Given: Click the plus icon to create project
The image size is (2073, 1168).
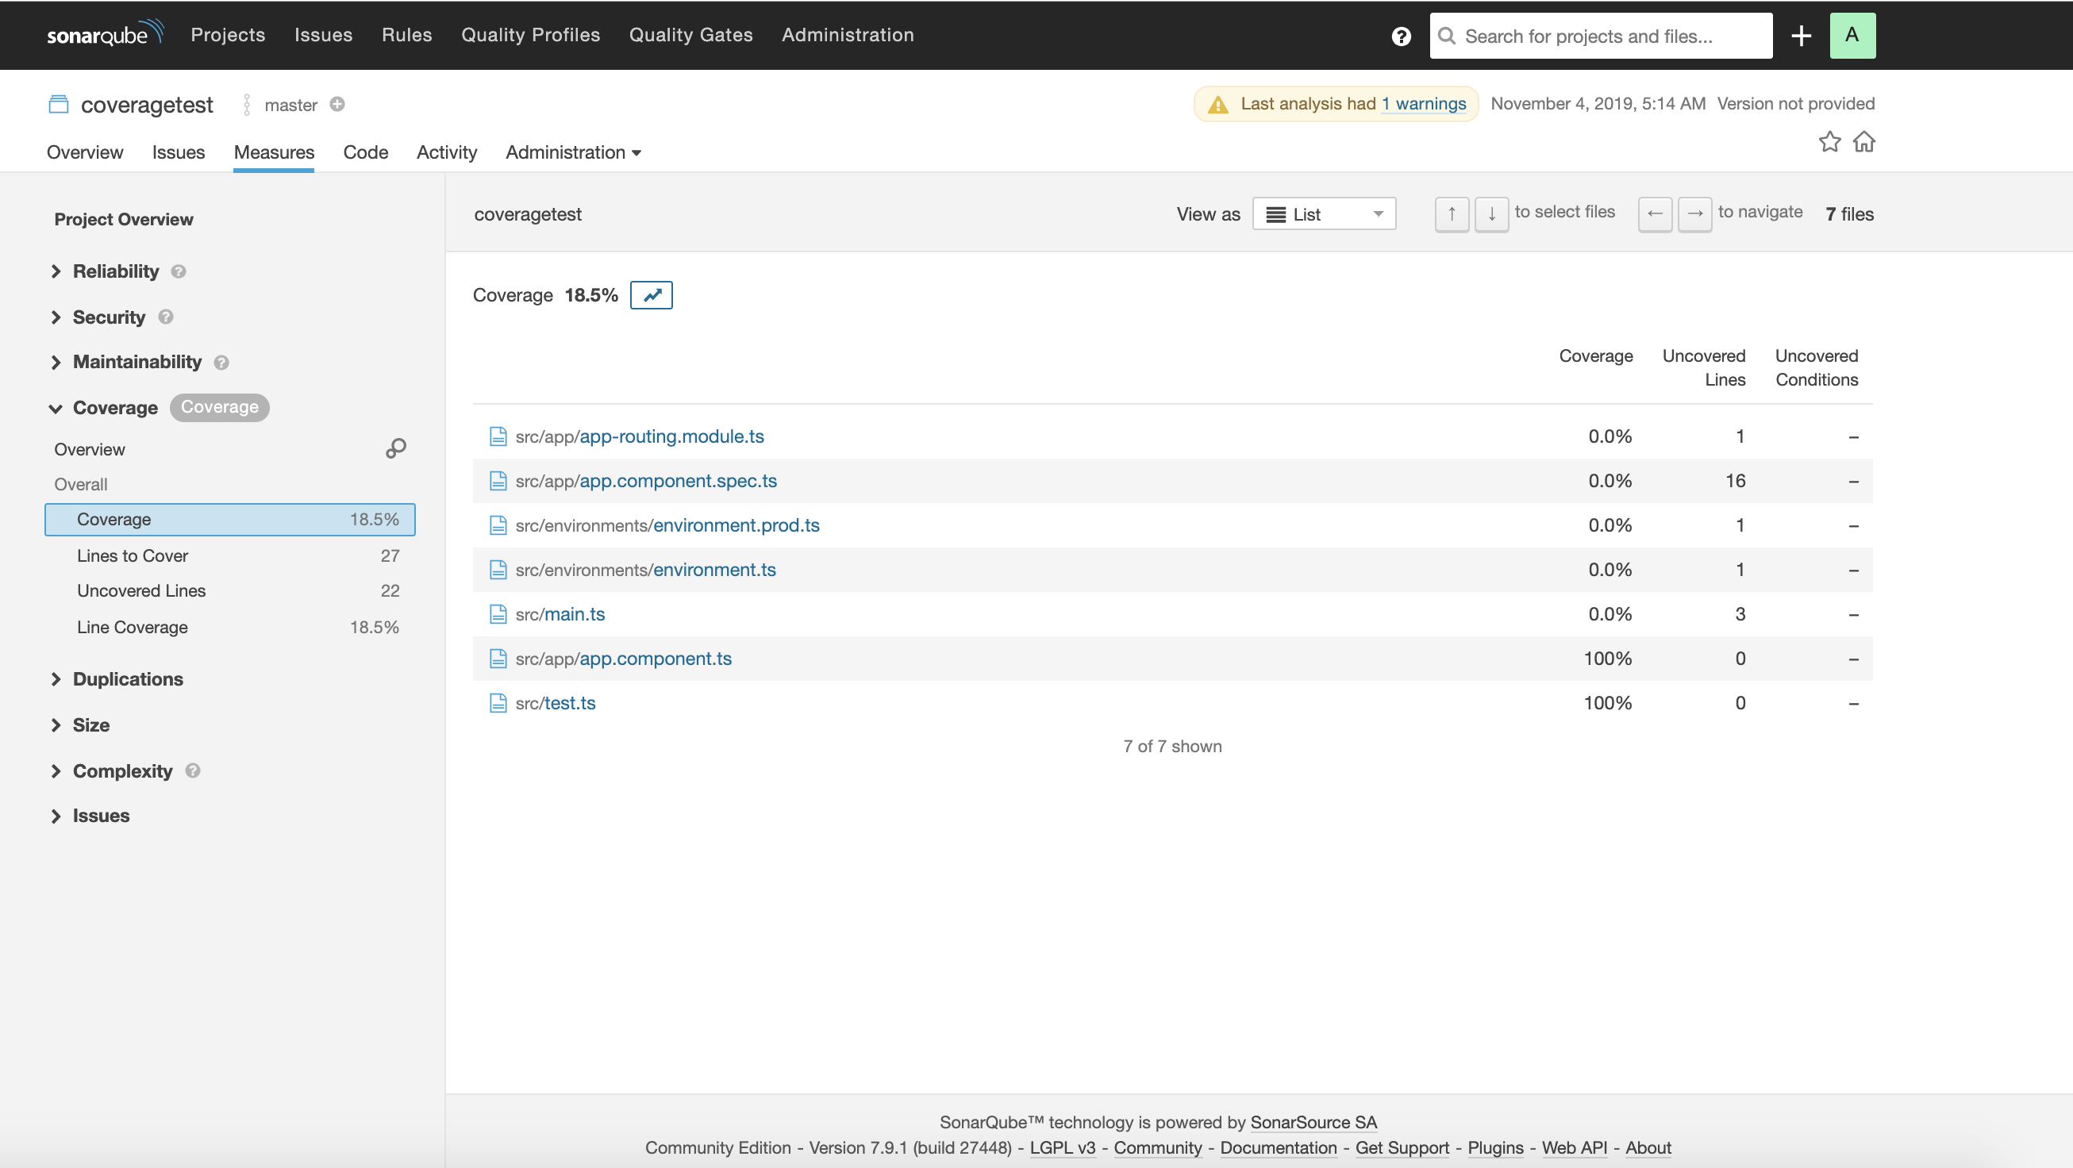Looking at the screenshot, I should (1801, 36).
